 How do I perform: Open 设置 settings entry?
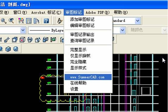point(88,89)
